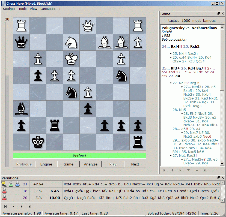Jump to last move in Game panel
The width and height of the screenshot is (226, 217).
[x=205, y=170]
